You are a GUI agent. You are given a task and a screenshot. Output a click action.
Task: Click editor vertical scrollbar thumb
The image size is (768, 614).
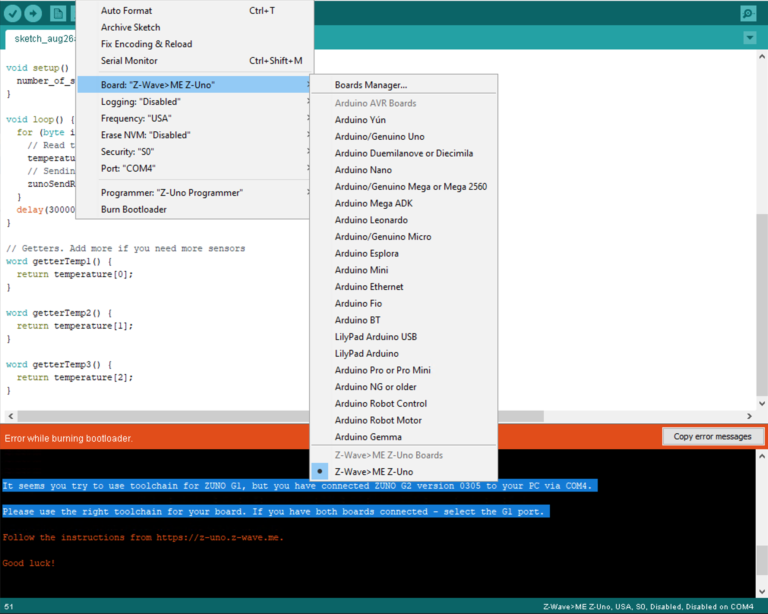coord(762,305)
